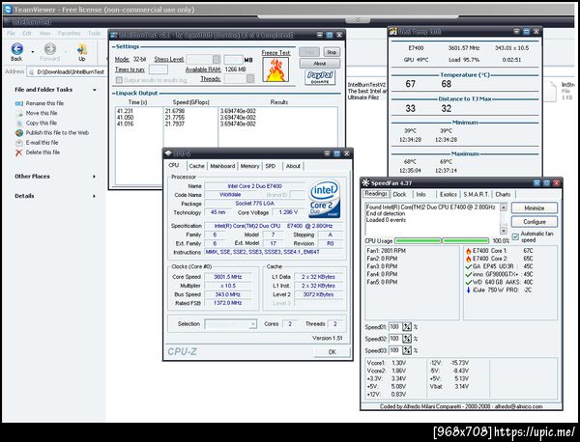Open the Threads dropdown in IntelBurnTest
Viewport: 580px width, 442px height.
[250, 78]
